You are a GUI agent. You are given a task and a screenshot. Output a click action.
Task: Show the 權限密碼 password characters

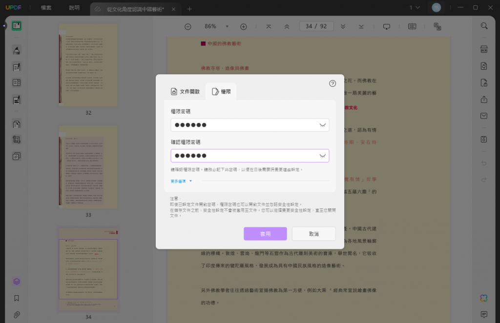click(322, 125)
